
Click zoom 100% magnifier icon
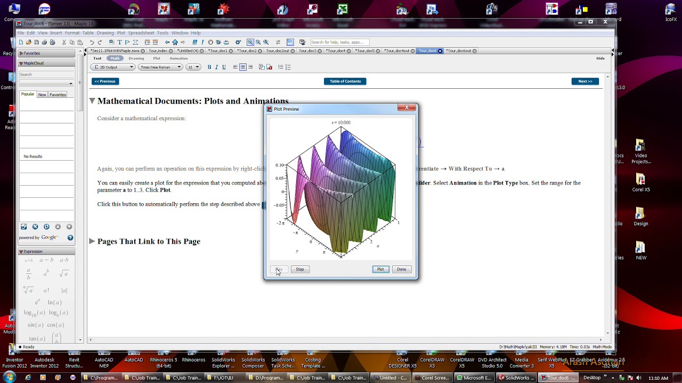[x=250, y=42]
